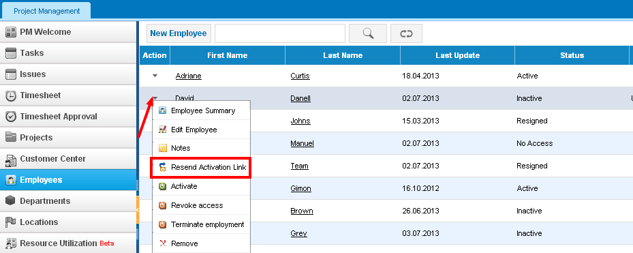This screenshot has height=253, width=633.
Task: Sort by First Name column header
Action: pyautogui.click(x=228, y=55)
